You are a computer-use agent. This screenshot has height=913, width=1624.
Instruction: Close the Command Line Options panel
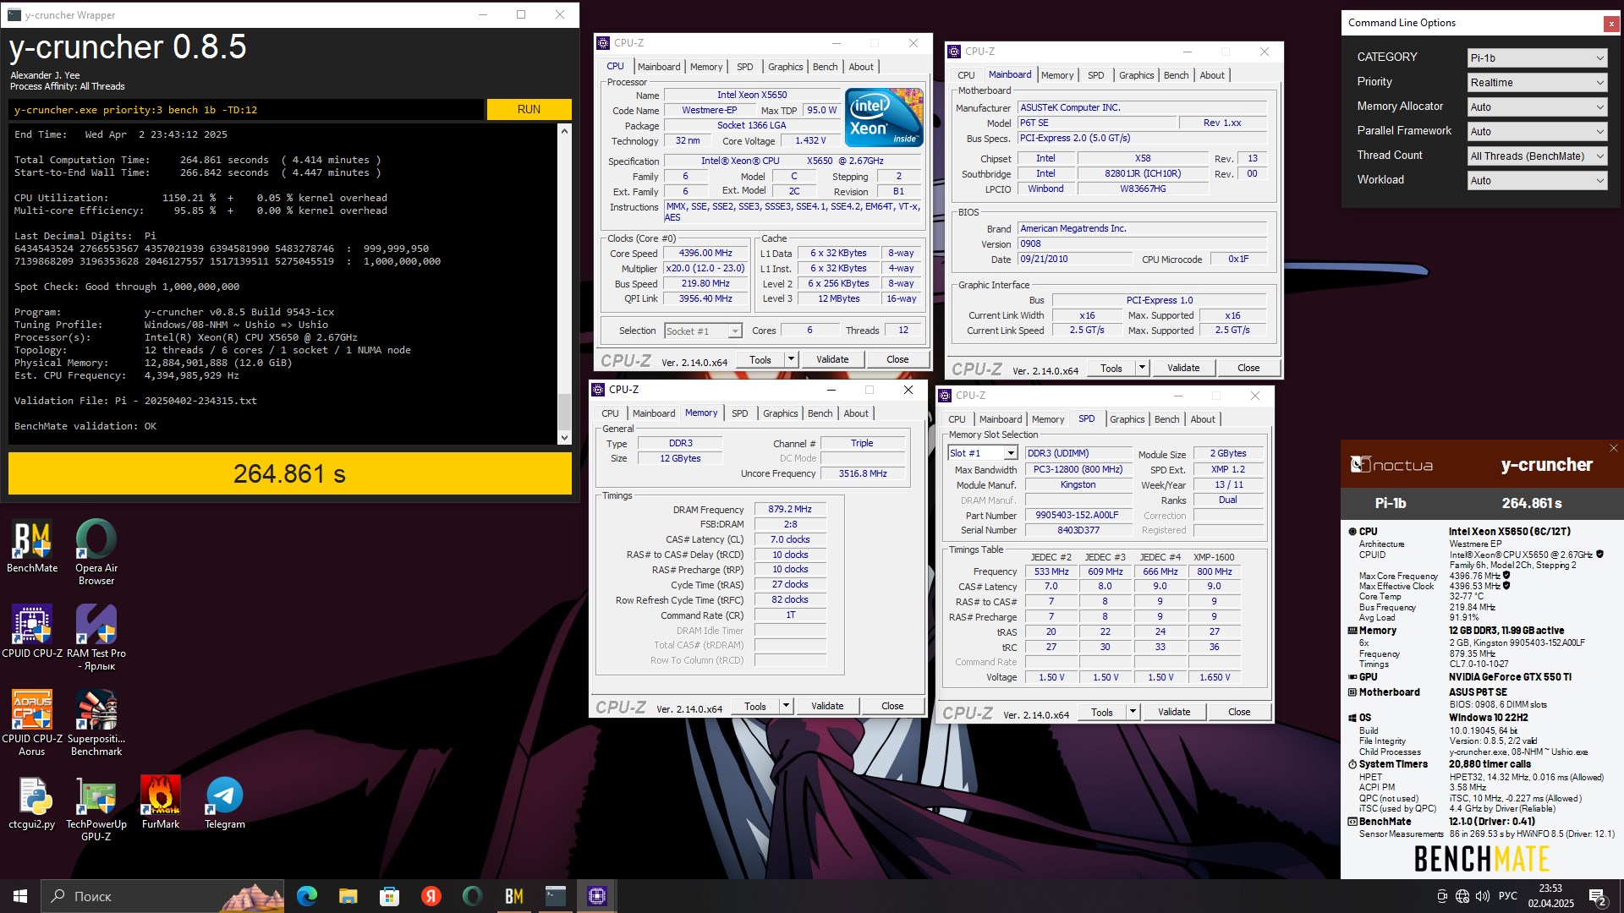pos(1610,24)
